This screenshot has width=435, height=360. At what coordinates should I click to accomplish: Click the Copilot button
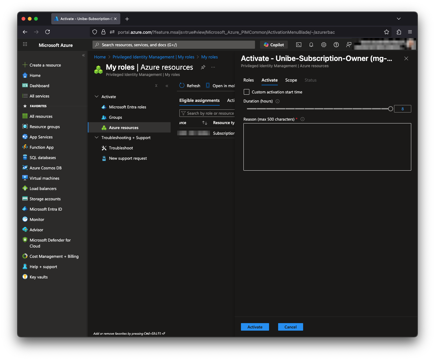(x=274, y=45)
